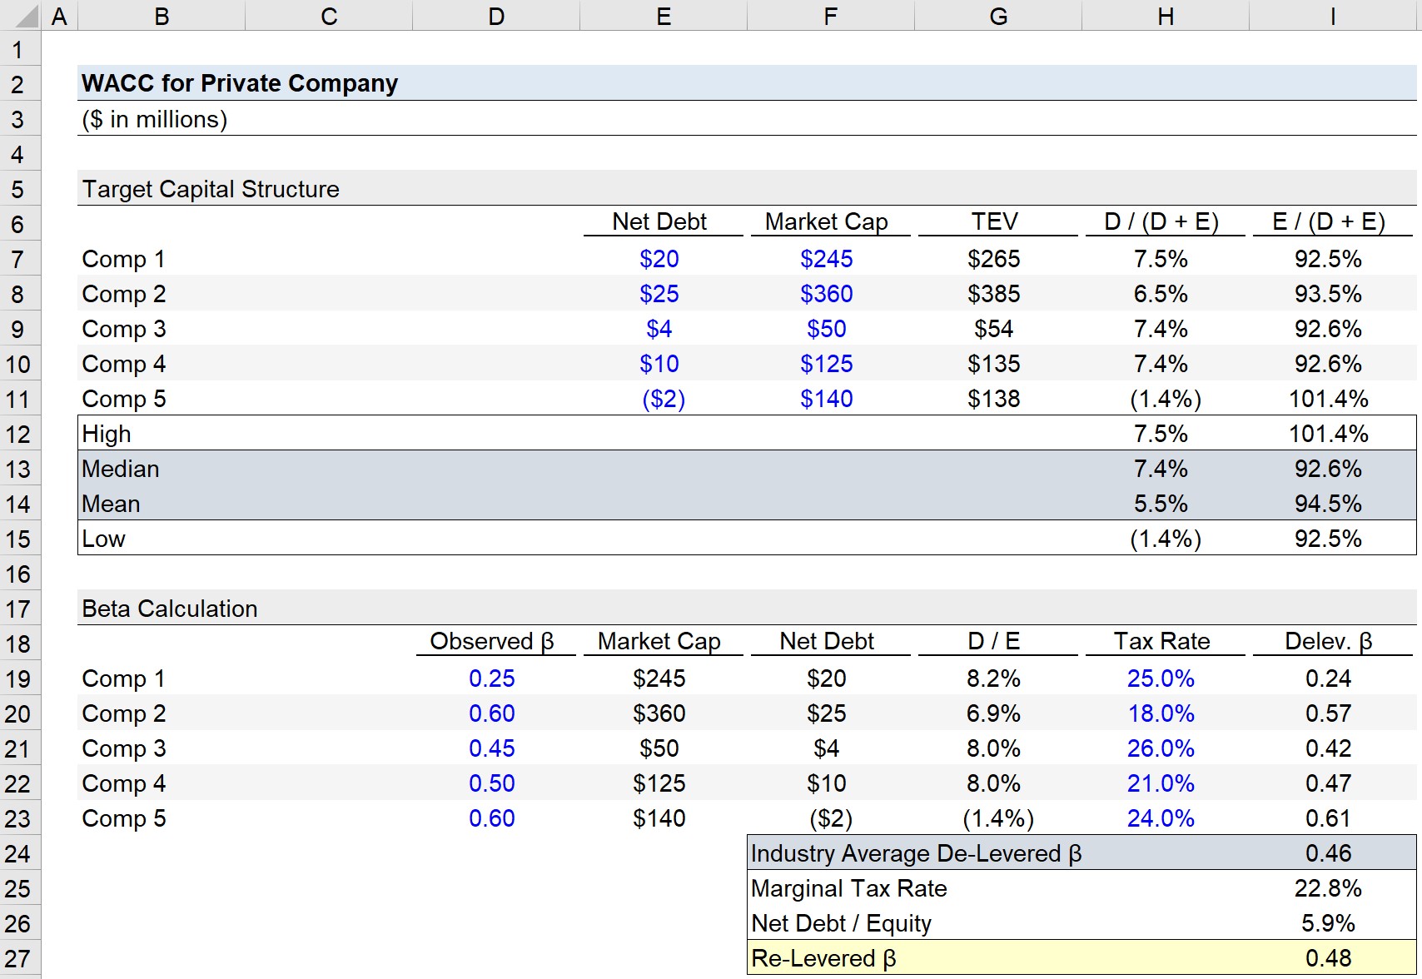Select Comp 5 tax rate 24.0%

pos(1161,818)
